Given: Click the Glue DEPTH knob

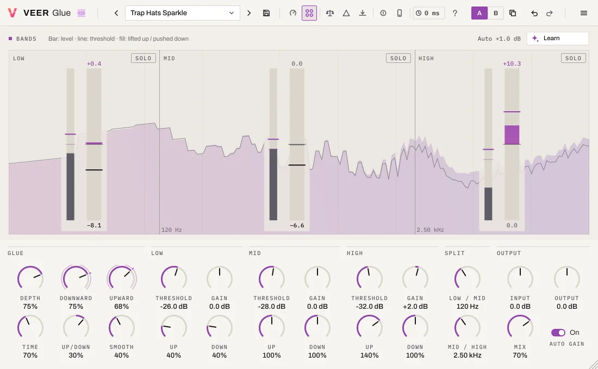Looking at the screenshot, I should (30, 278).
